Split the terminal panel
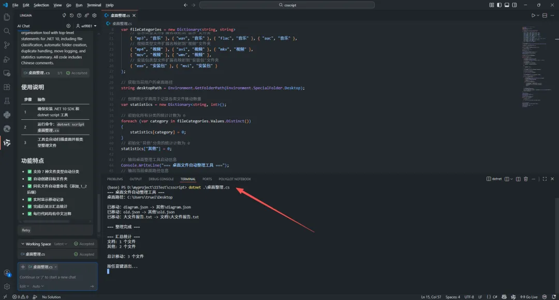The image size is (559, 300). click(518, 179)
